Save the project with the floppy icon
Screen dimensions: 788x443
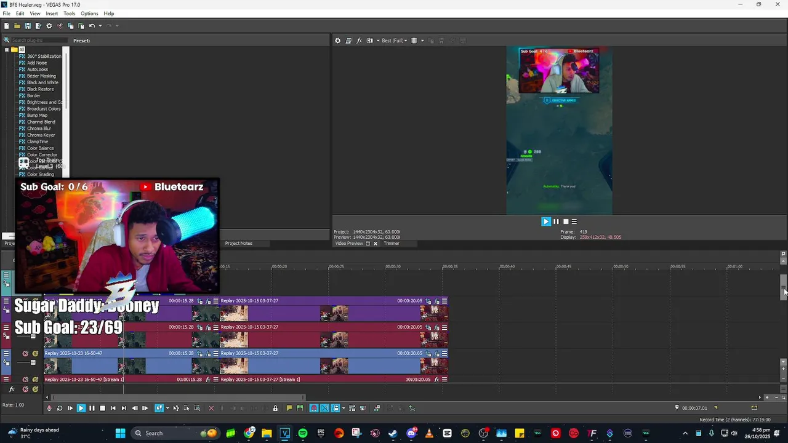[28, 26]
